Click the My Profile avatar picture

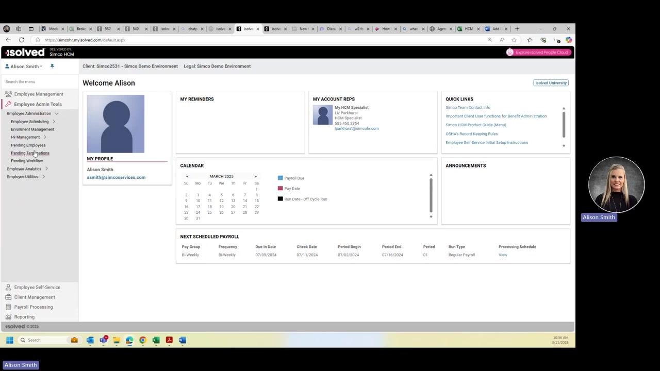[115, 124]
